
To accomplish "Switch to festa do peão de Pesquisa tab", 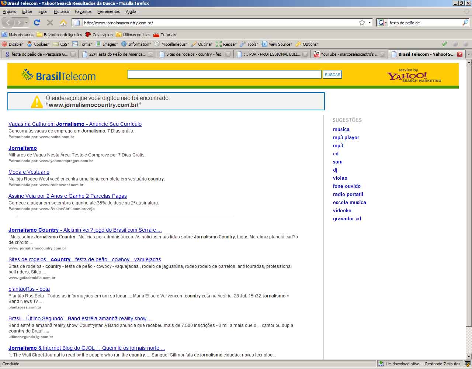I will 40,54.
